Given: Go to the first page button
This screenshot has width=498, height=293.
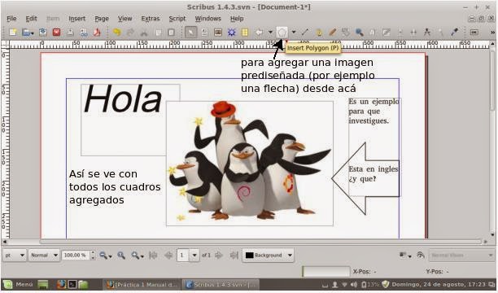Looking at the screenshot, I should pos(154,256).
